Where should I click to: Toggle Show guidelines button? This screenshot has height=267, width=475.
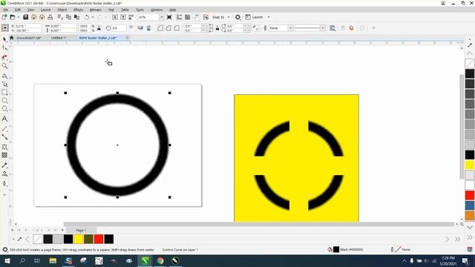click(196, 17)
